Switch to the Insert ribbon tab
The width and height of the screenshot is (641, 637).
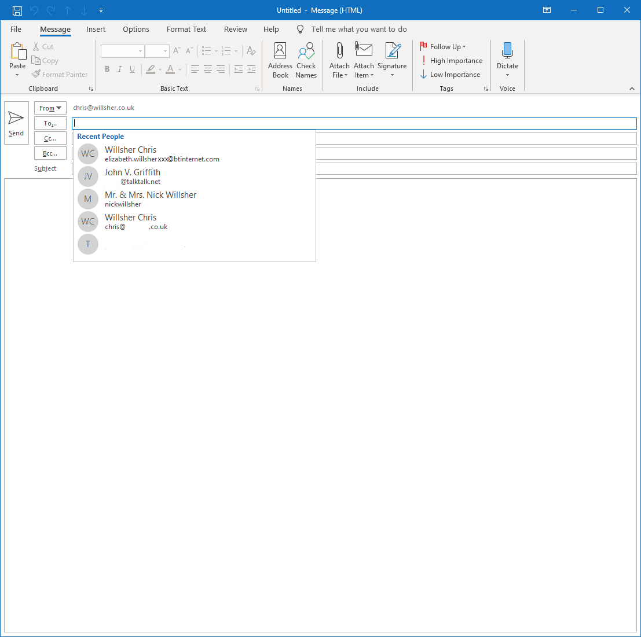(96, 29)
